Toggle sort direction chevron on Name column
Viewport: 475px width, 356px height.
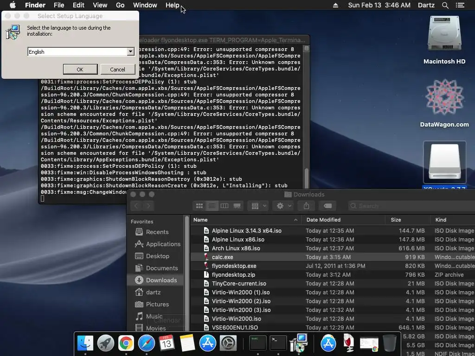[x=295, y=220]
